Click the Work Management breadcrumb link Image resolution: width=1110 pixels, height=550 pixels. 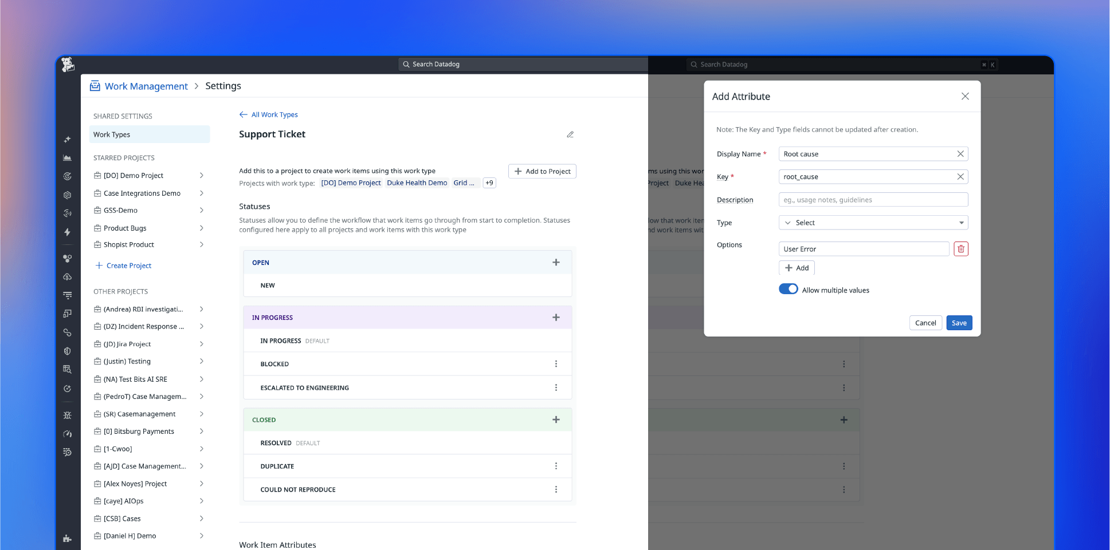tap(146, 86)
